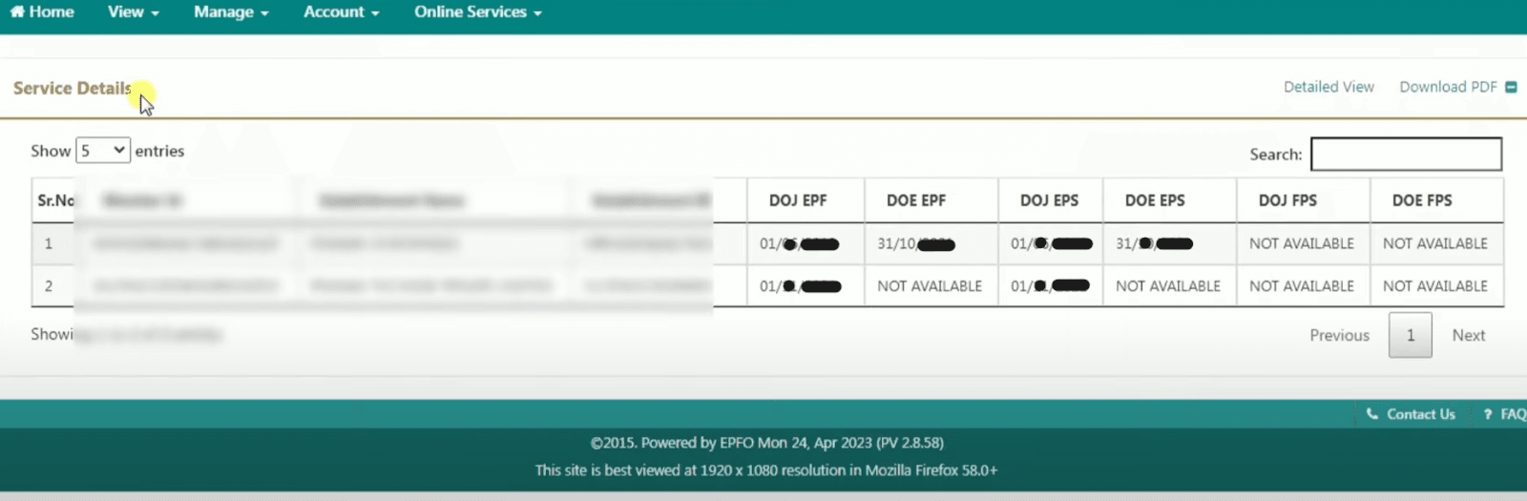Focus the Search input field
The image size is (1527, 501).
tap(1405, 155)
